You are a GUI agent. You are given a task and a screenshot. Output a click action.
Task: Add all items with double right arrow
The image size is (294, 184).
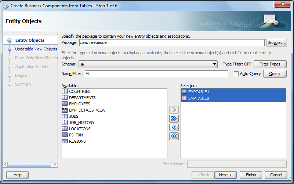pyautogui.click(x=174, y=119)
